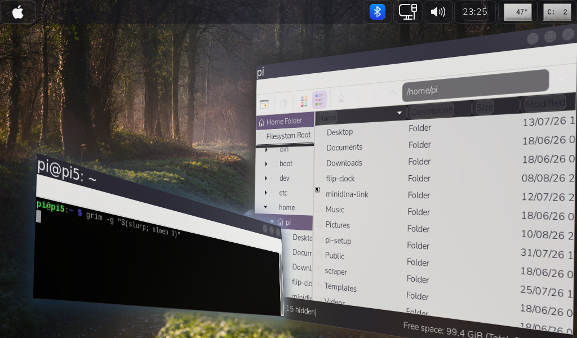The image size is (577, 338).
Task: Select the flip-clock folder in file list
Action: pyautogui.click(x=340, y=179)
